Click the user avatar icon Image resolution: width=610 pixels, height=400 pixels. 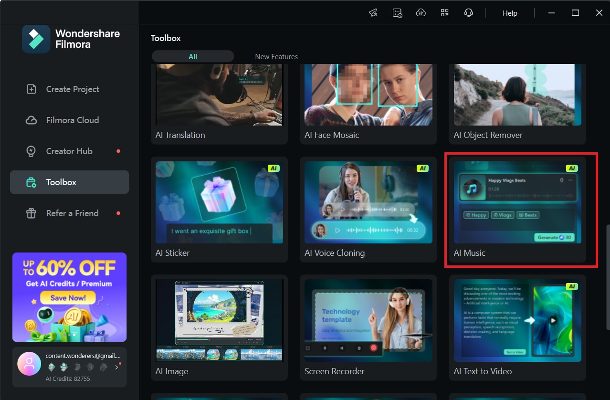coord(29,365)
